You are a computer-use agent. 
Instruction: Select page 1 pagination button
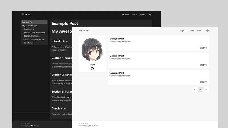(x=200, y=89)
